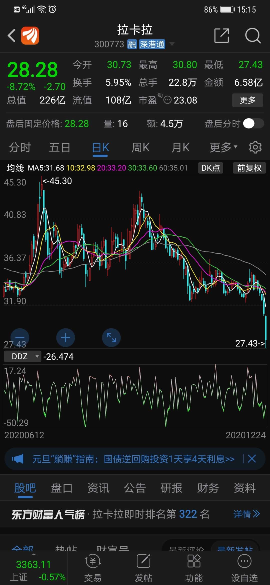
Task: Tap the start date 20200612
Action: pyautogui.click(x=24, y=435)
